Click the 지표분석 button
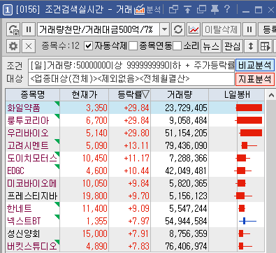This screenshot has width=276, height=253. tap(255, 79)
